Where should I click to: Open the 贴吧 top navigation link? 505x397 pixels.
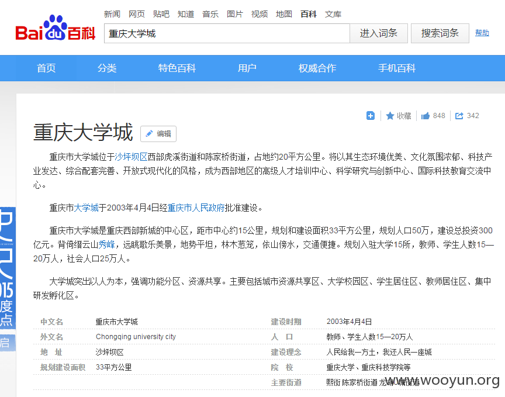pyautogui.click(x=161, y=14)
